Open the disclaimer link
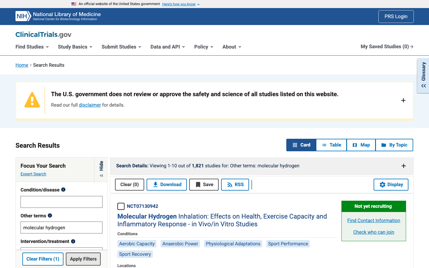Image resolution: width=429 pixels, height=268 pixels. 90,105
